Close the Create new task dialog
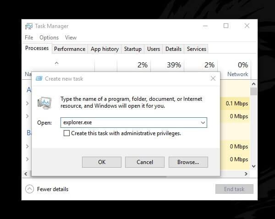Image resolution: width=275 pixels, height=219 pixels. [213, 78]
